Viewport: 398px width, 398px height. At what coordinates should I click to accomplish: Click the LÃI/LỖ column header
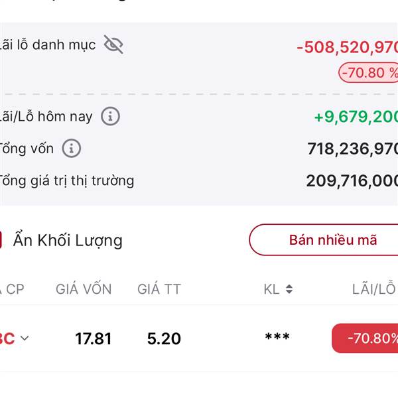click(374, 289)
